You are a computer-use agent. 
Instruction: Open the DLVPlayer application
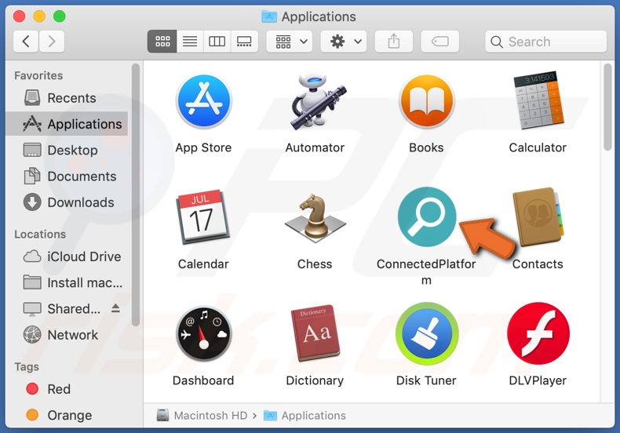tap(538, 334)
